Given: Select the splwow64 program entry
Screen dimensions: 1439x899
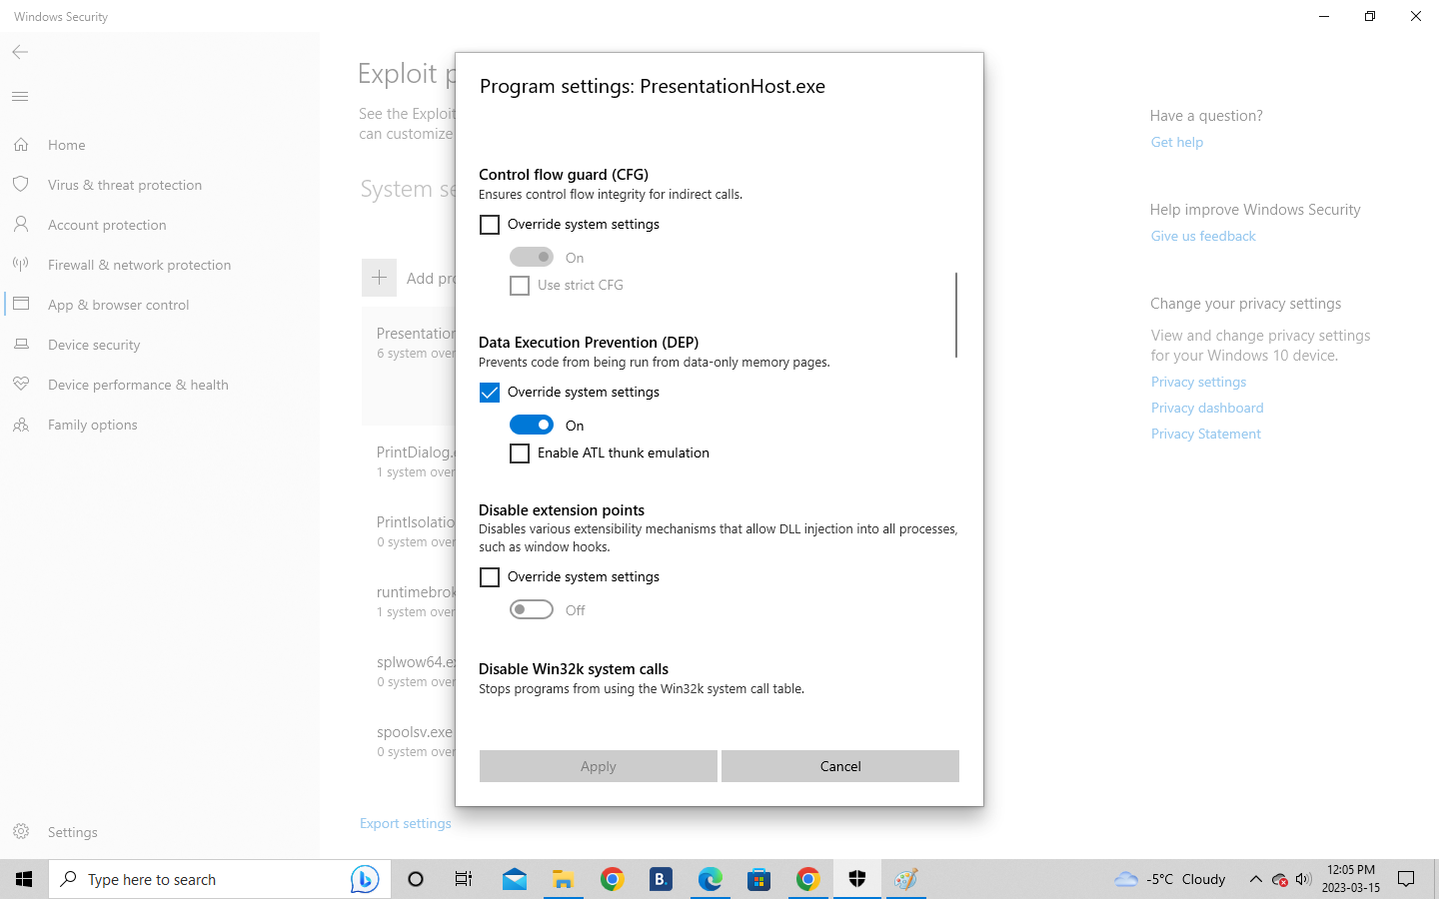Looking at the screenshot, I should pos(415,671).
